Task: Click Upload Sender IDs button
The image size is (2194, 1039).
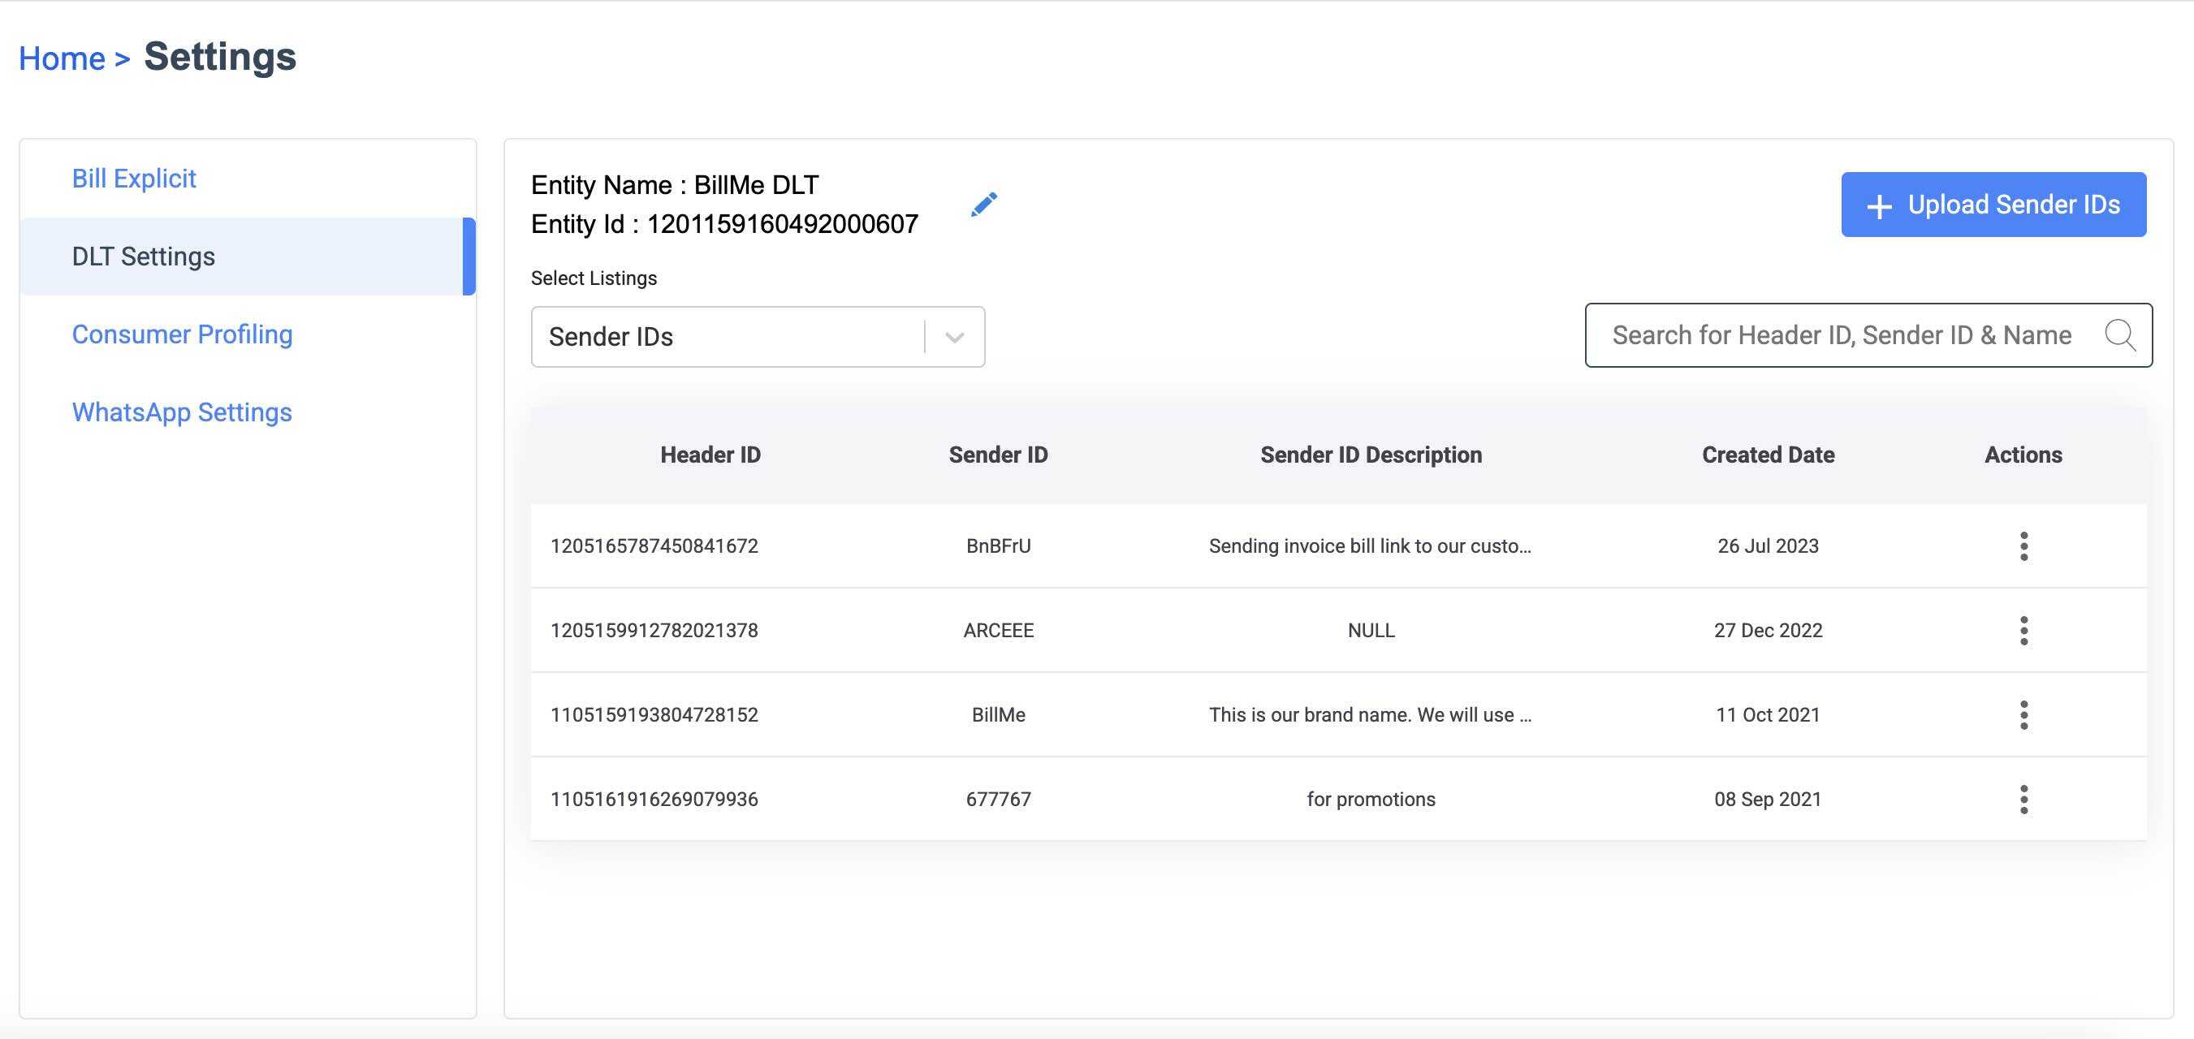Action: pos(1993,205)
